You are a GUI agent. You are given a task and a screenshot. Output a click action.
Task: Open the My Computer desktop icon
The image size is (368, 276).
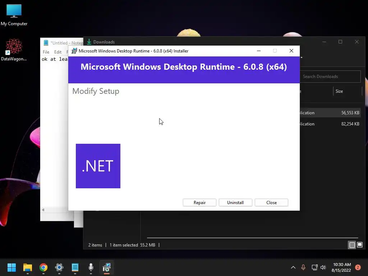coord(14,15)
